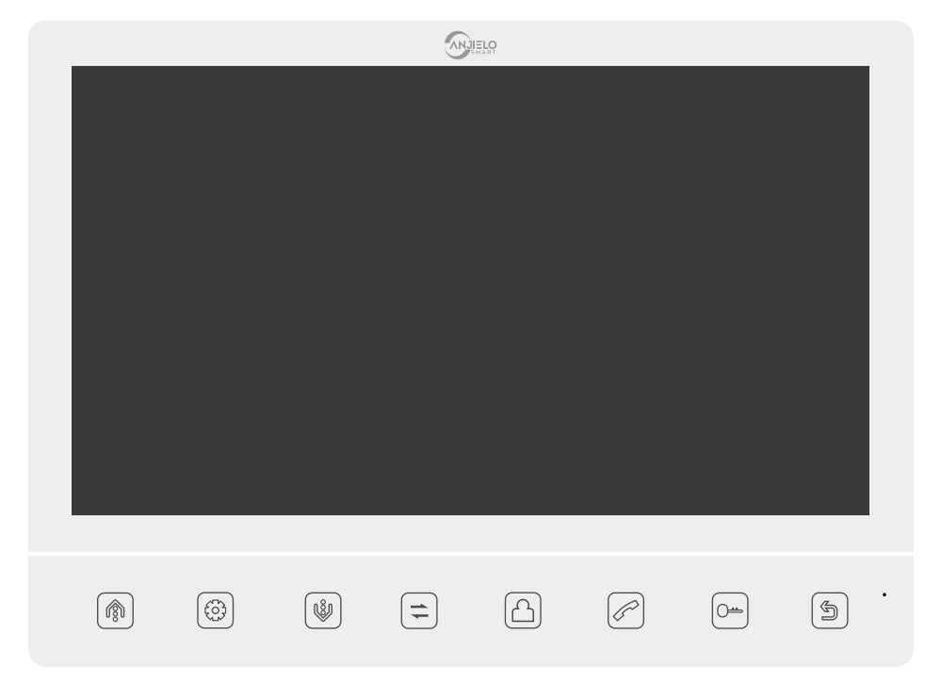Activate the door-release key symbol button
Screen dimensions: 941x683
pos(730,610)
